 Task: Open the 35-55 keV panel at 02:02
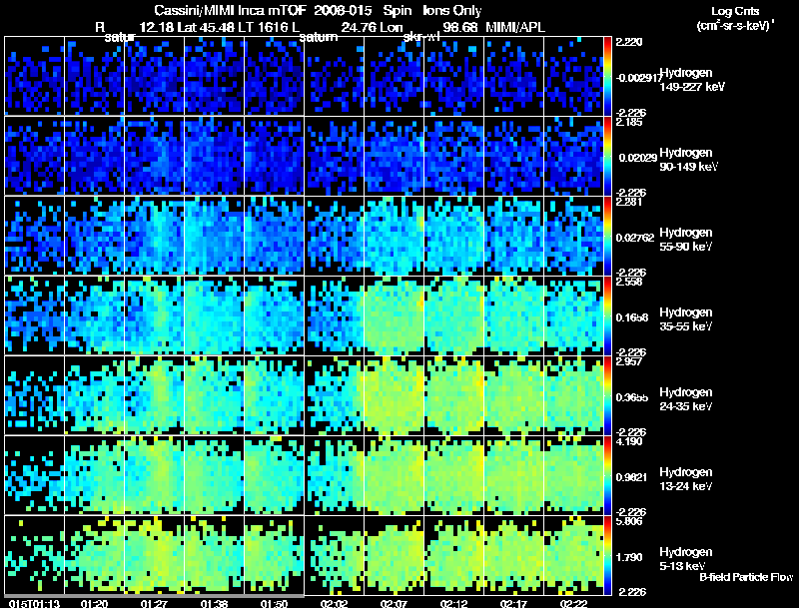[335, 315]
